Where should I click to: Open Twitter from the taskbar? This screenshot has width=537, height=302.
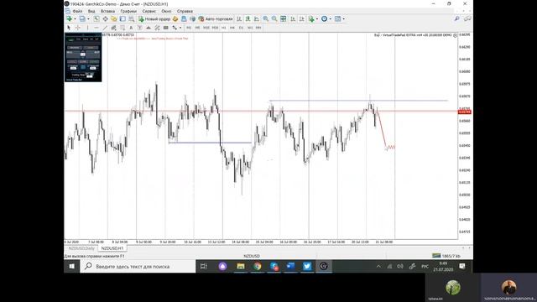(307, 267)
